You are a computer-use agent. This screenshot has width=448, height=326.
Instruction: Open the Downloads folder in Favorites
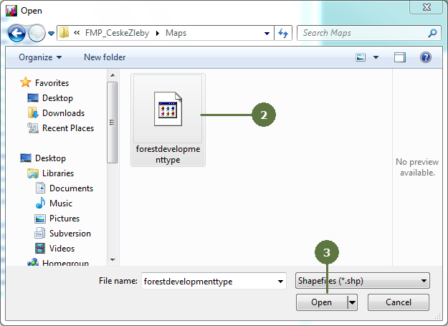[x=63, y=113]
